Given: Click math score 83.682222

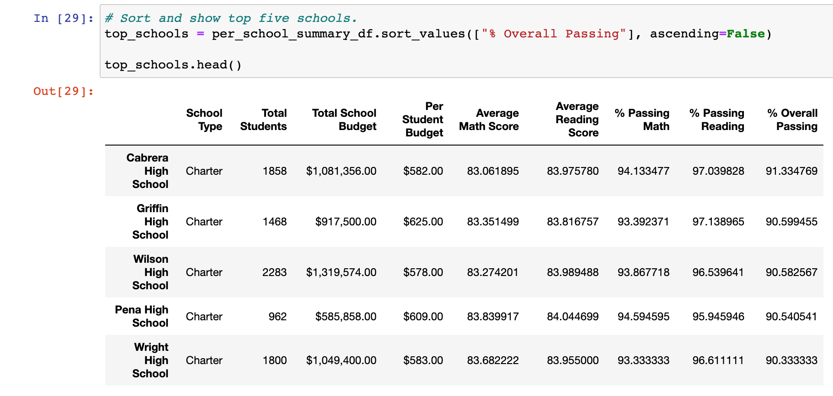Looking at the screenshot, I should pyautogui.click(x=493, y=360).
